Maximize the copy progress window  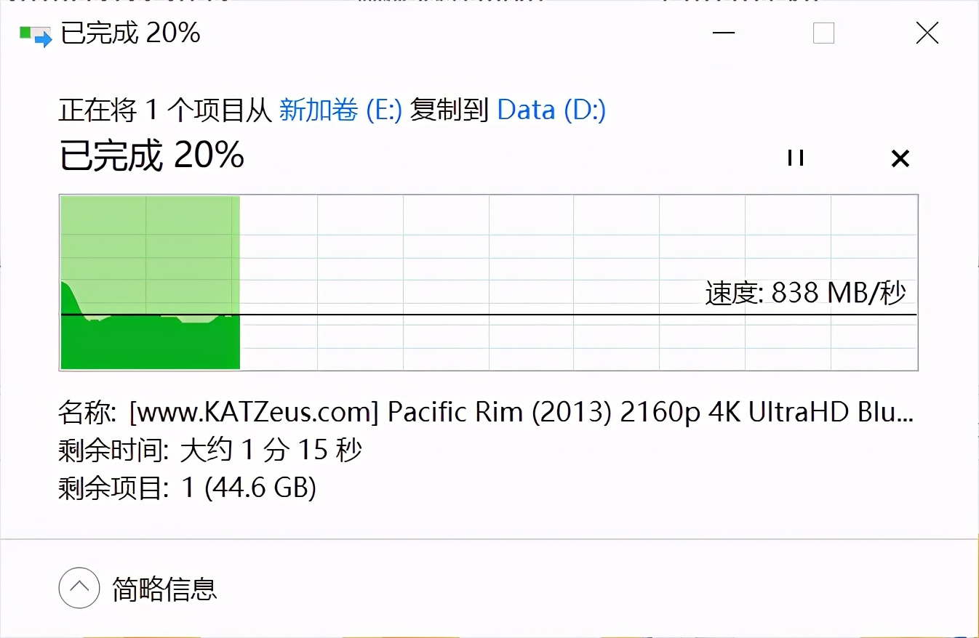823,33
